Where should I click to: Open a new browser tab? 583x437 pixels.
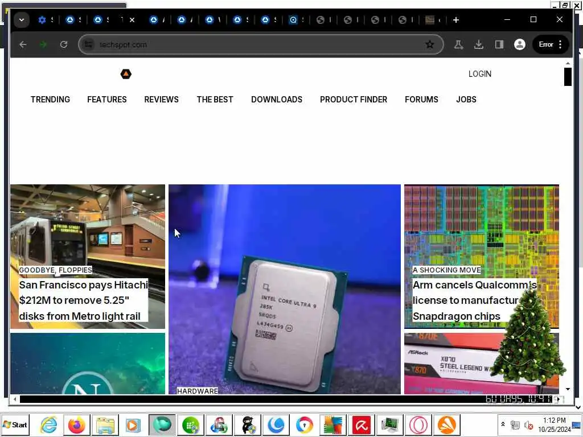point(456,20)
